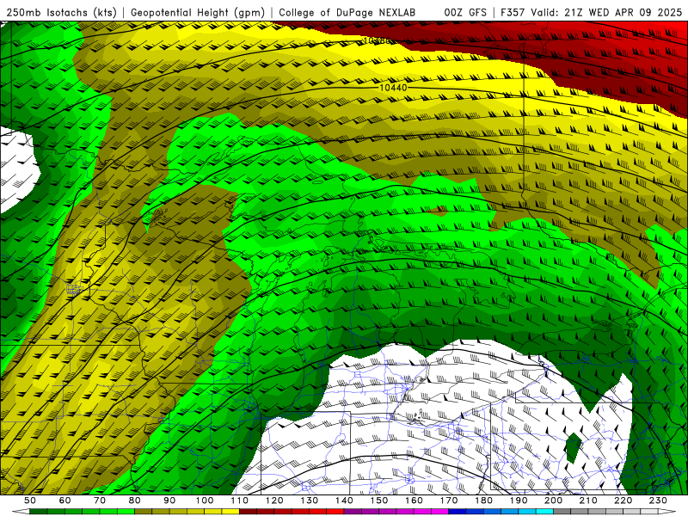This screenshot has height=516, width=688.
Task: Click the color bar label 110
Action: (x=240, y=501)
